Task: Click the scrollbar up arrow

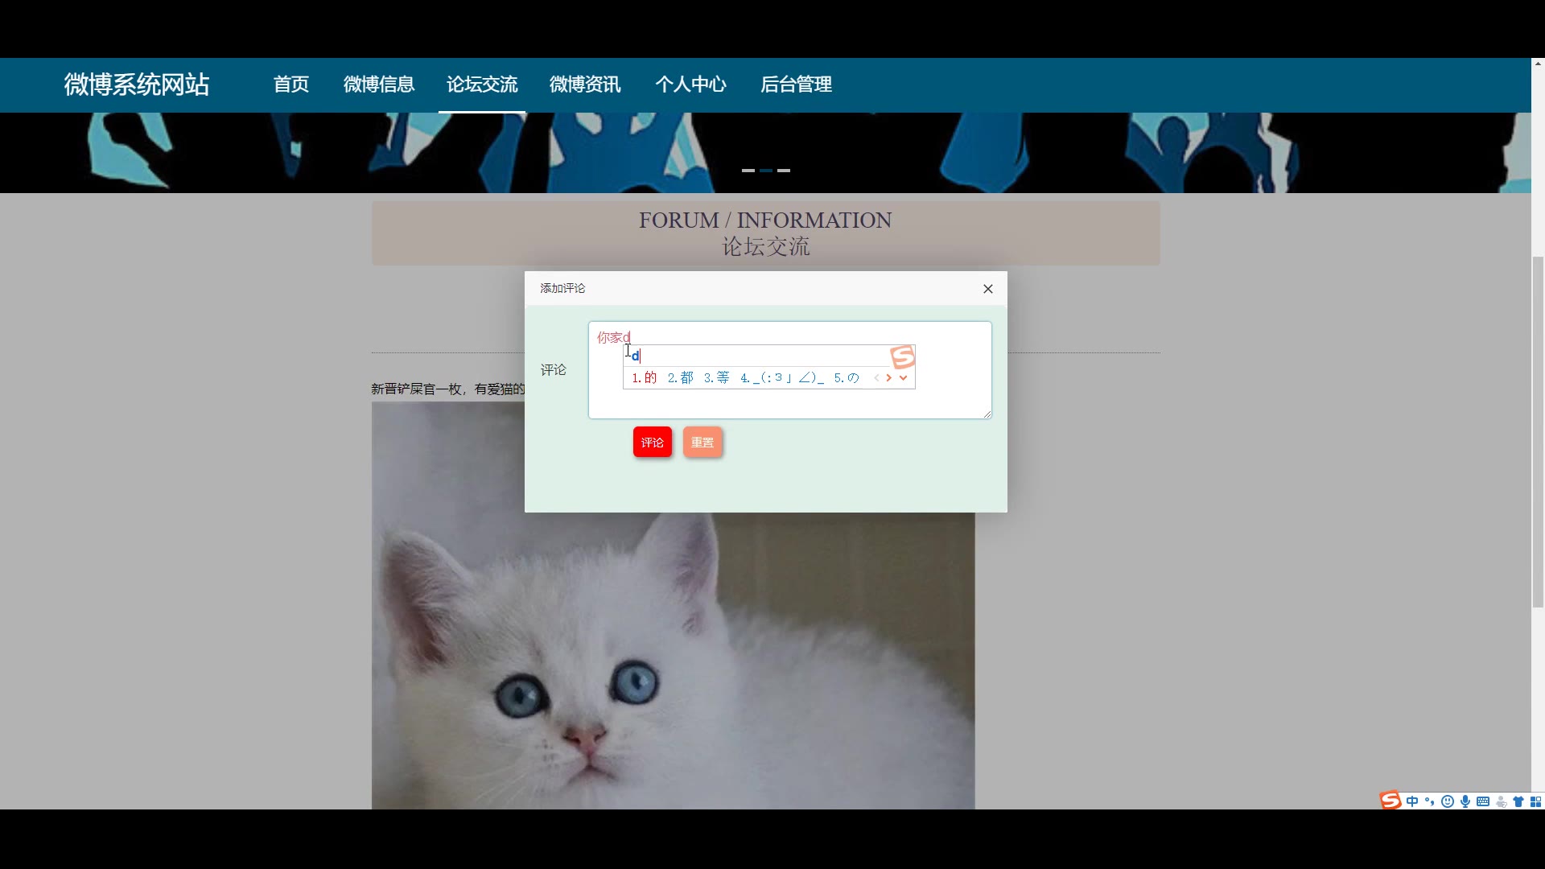Action: click(1538, 63)
